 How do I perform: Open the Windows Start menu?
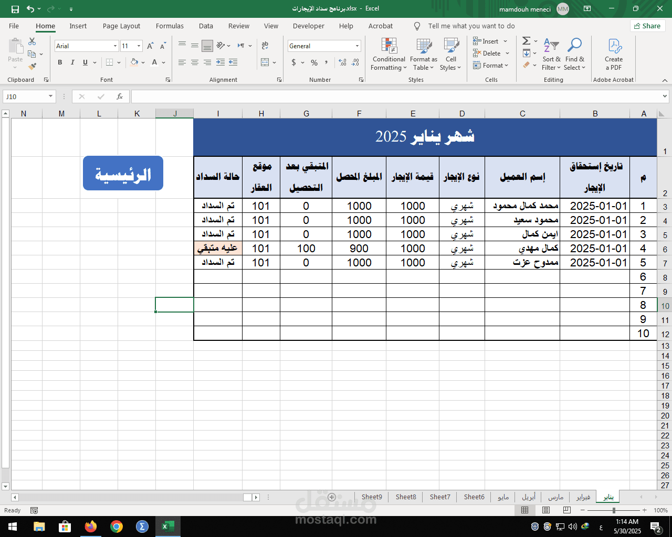(x=13, y=527)
